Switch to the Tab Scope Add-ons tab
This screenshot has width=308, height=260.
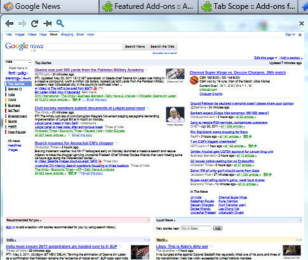[248, 6]
